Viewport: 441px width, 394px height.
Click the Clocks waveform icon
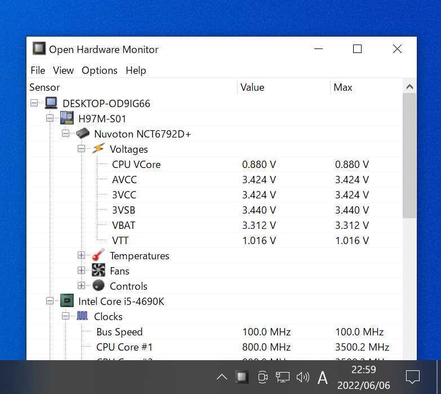82,316
